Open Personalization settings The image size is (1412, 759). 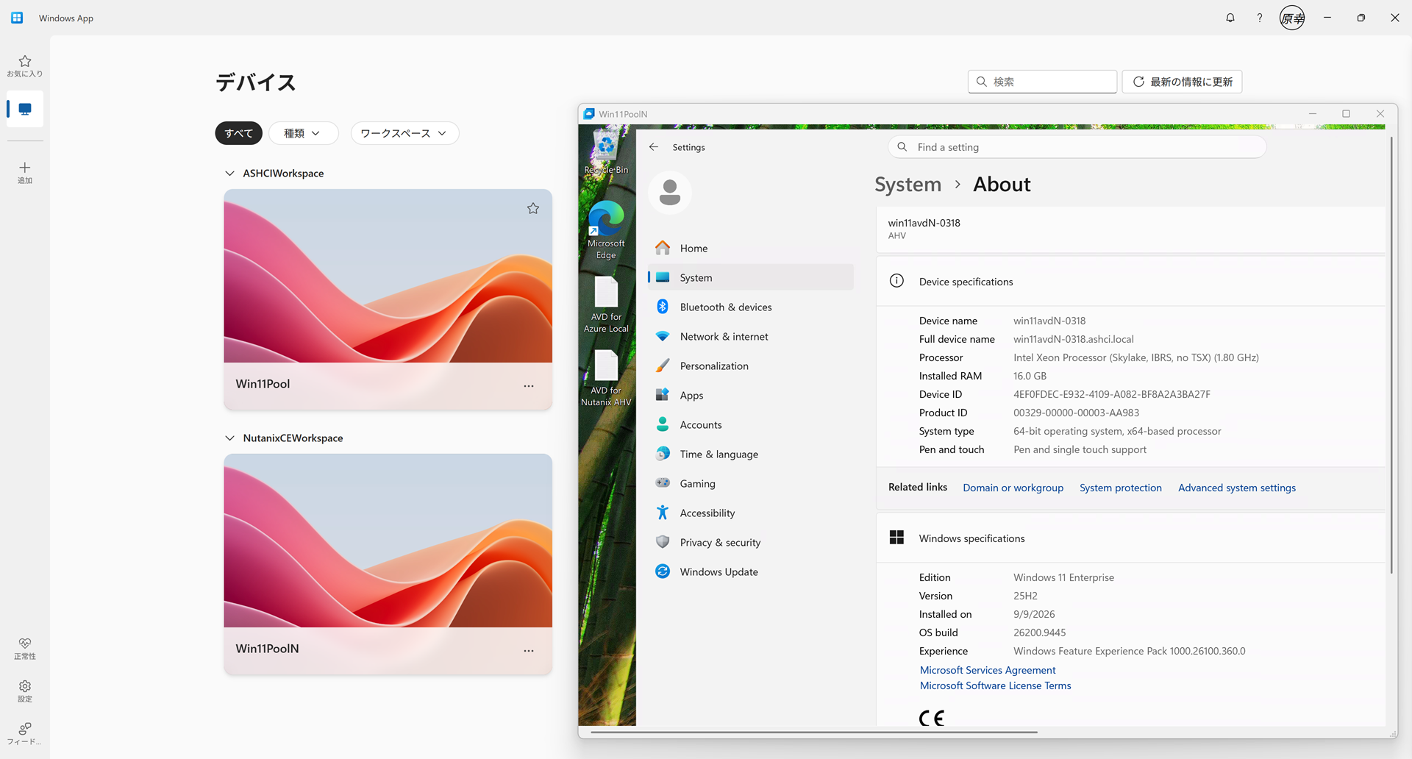point(750,366)
